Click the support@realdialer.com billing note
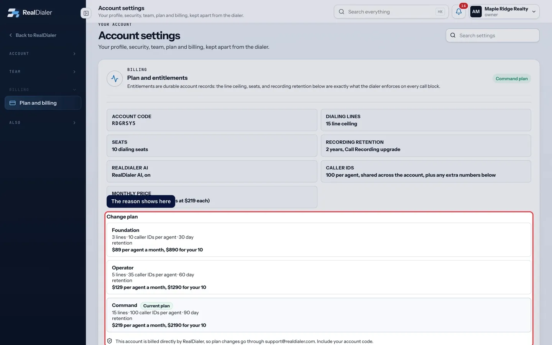552x345 pixels. point(244,341)
